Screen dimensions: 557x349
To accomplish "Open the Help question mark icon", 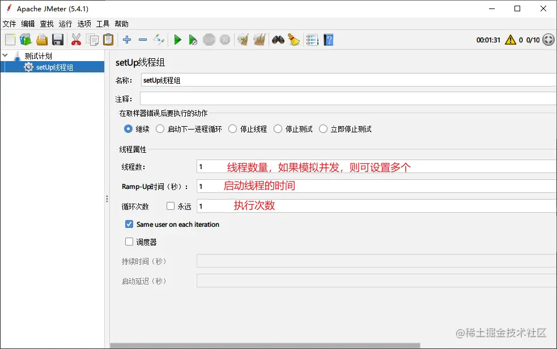I will pos(329,40).
